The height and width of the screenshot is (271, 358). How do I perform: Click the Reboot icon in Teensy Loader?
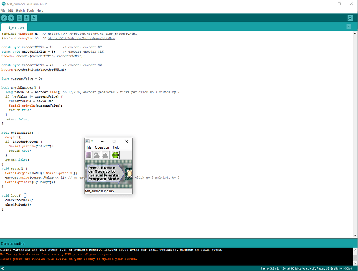point(105,155)
